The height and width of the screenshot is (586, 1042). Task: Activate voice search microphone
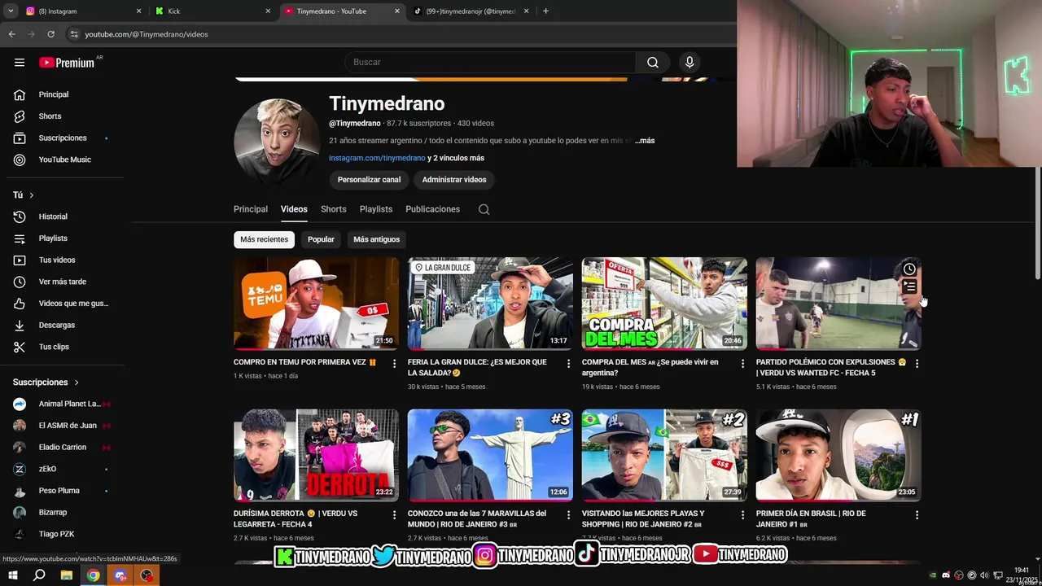pyautogui.click(x=690, y=62)
